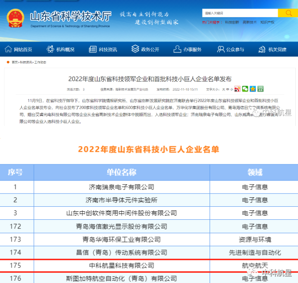Click the national emblem logo
The width and height of the screenshot is (298, 283).
(x=15, y=18)
